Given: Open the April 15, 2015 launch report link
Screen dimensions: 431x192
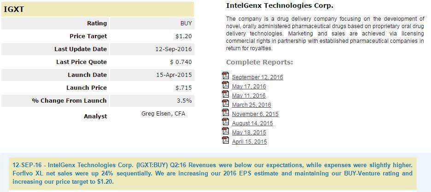Looking at the screenshot, I should (x=249, y=142).
